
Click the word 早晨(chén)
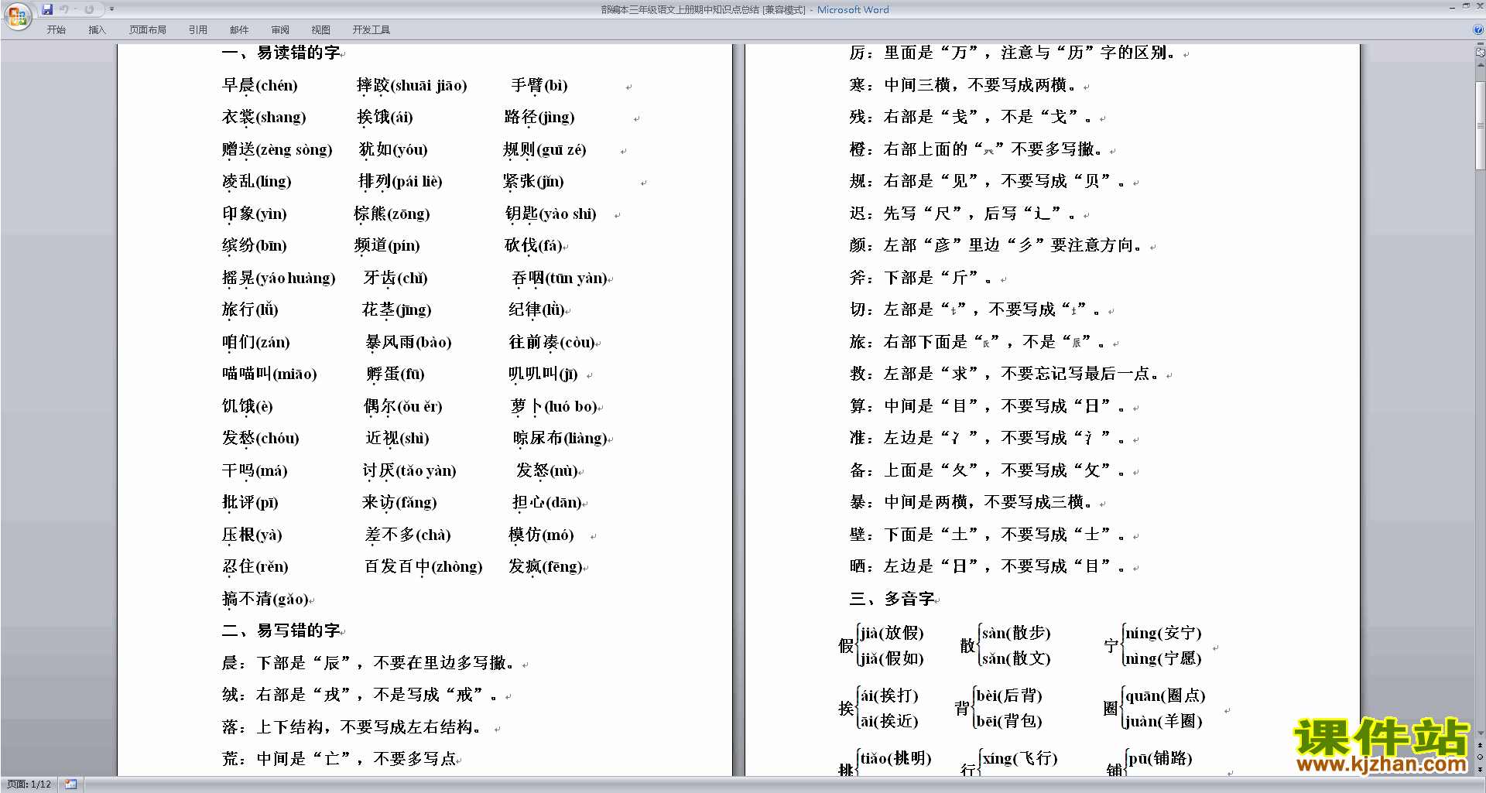260,85
